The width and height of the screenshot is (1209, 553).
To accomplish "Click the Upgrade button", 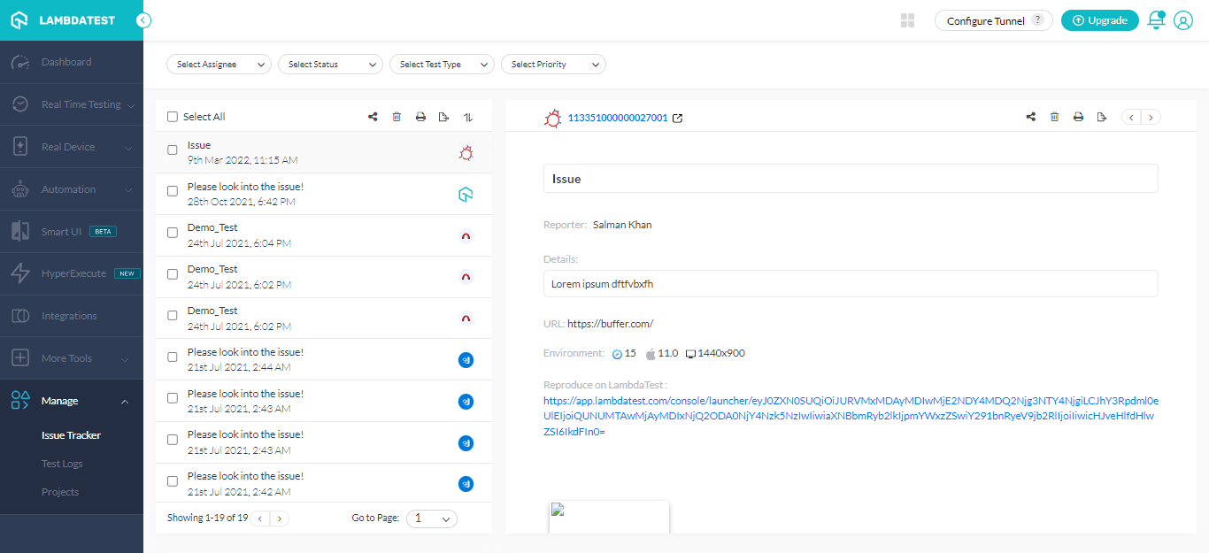I will [1099, 20].
